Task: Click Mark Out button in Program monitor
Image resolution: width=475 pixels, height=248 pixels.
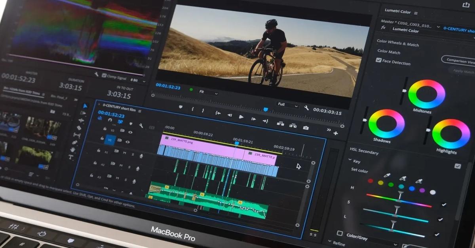Action: (x=203, y=110)
